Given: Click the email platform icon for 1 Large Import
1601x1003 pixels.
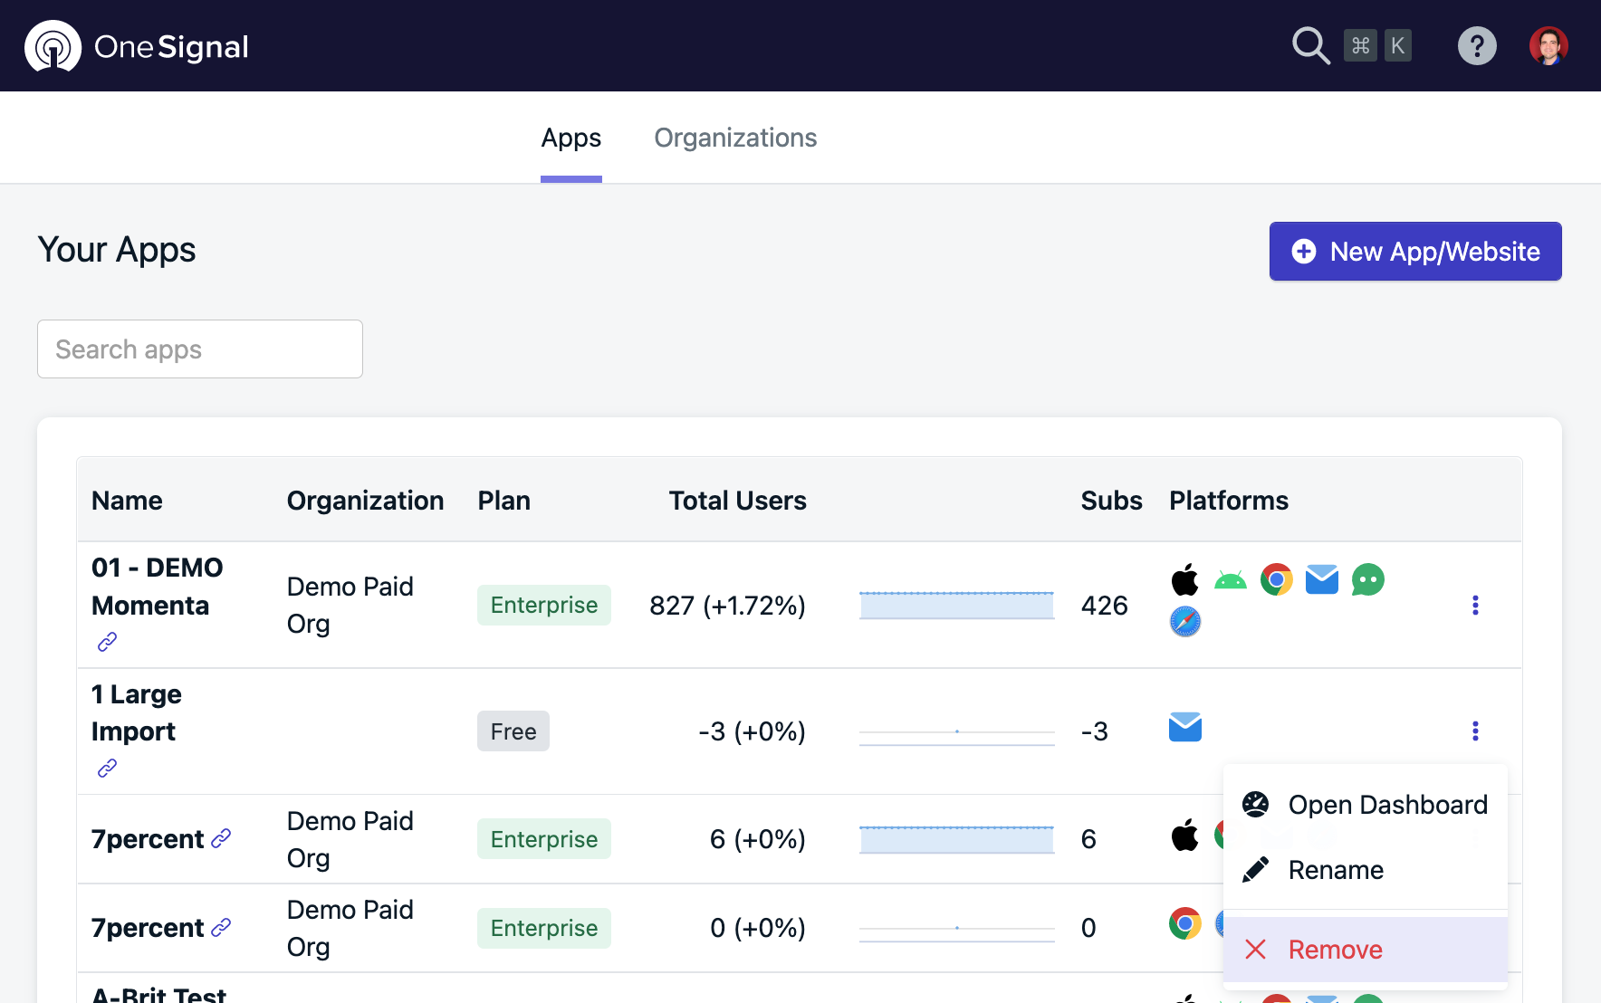Looking at the screenshot, I should tap(1185, 727).
